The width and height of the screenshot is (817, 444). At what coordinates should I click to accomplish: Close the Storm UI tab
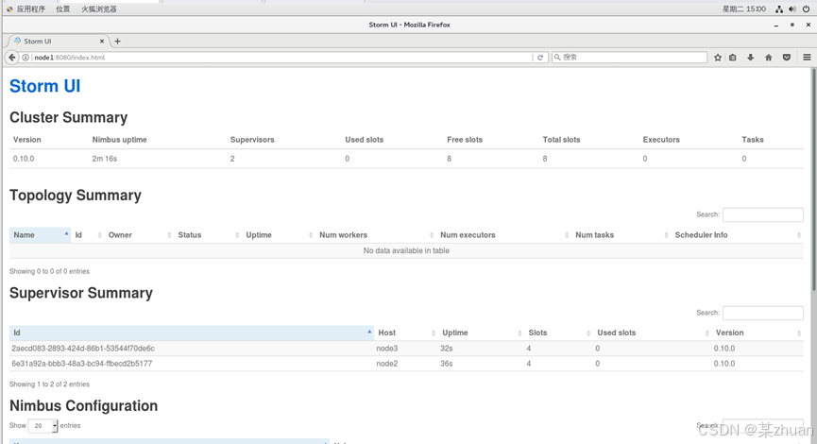(102, 42)
